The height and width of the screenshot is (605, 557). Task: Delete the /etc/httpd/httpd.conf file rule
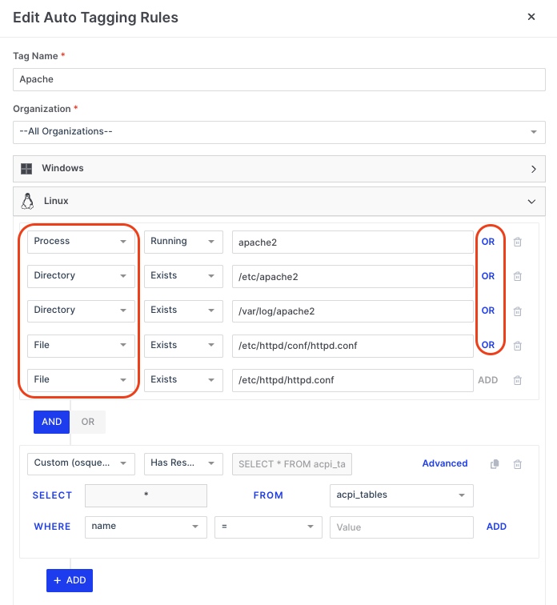[x=517, y=380]
